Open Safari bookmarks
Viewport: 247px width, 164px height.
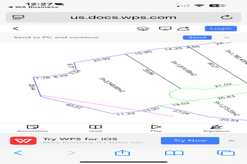(x=171, y=153)
